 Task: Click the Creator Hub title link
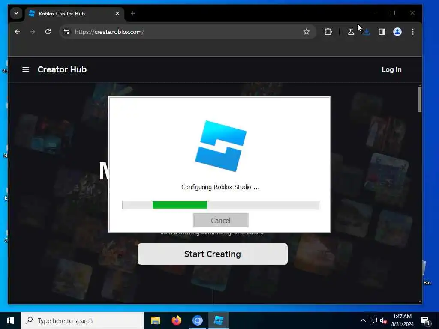point(62,69)
